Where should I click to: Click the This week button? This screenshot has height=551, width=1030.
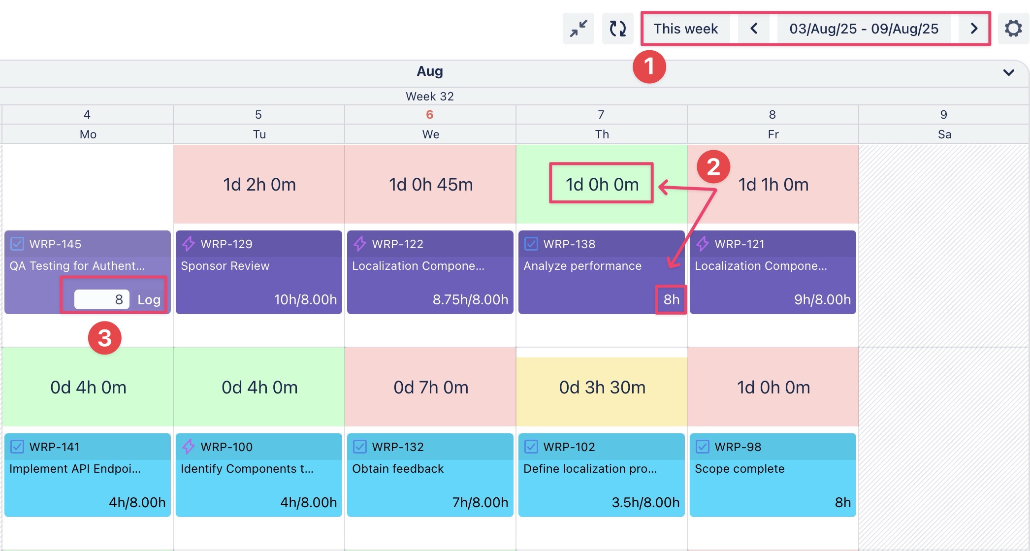[685, 29]
